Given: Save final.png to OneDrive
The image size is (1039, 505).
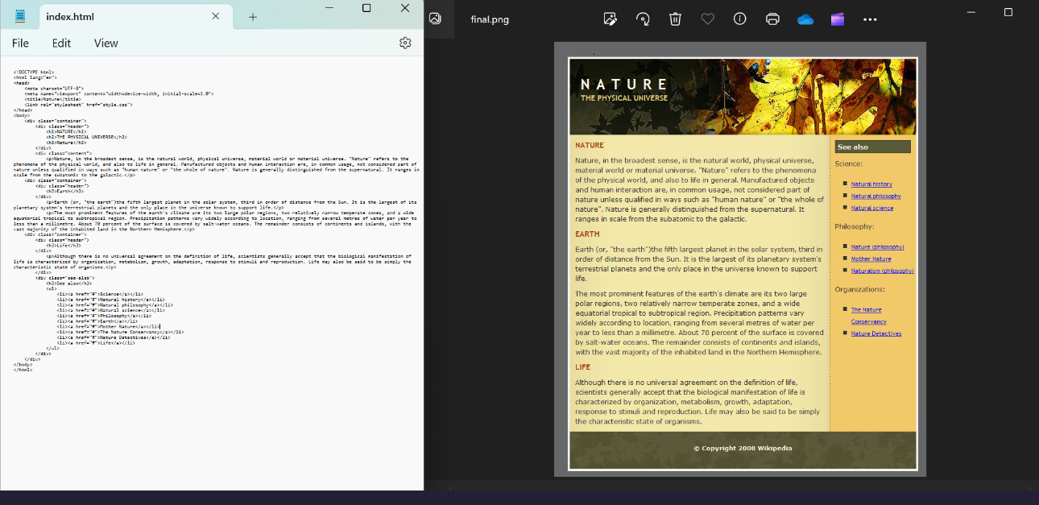Looking at the screenshot, I should coord(805,18).
